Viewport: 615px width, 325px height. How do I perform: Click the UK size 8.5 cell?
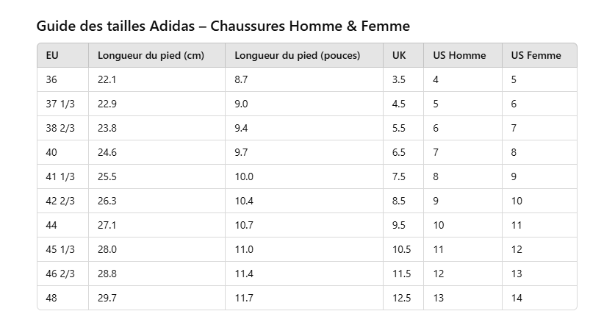pyautogui.click(x=399, y=201)
